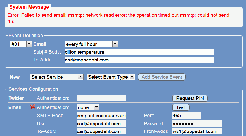Click the red X icon beside Email
The image size is (246, 136).
point(33,107)
